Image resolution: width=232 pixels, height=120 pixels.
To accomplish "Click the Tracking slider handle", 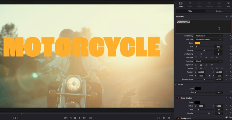I will coord(204,50).
